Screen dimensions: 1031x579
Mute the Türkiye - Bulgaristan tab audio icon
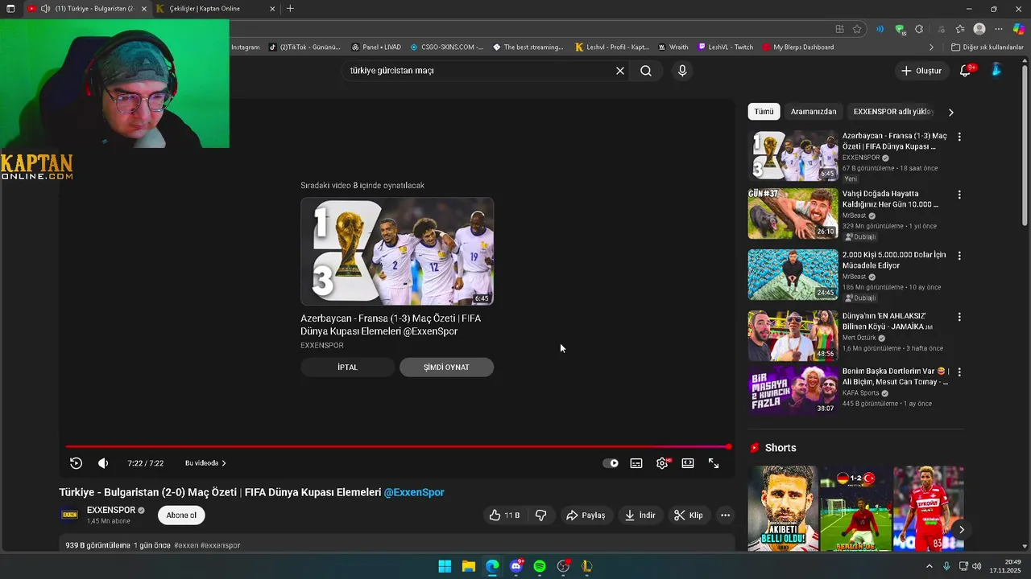[45, 9]
